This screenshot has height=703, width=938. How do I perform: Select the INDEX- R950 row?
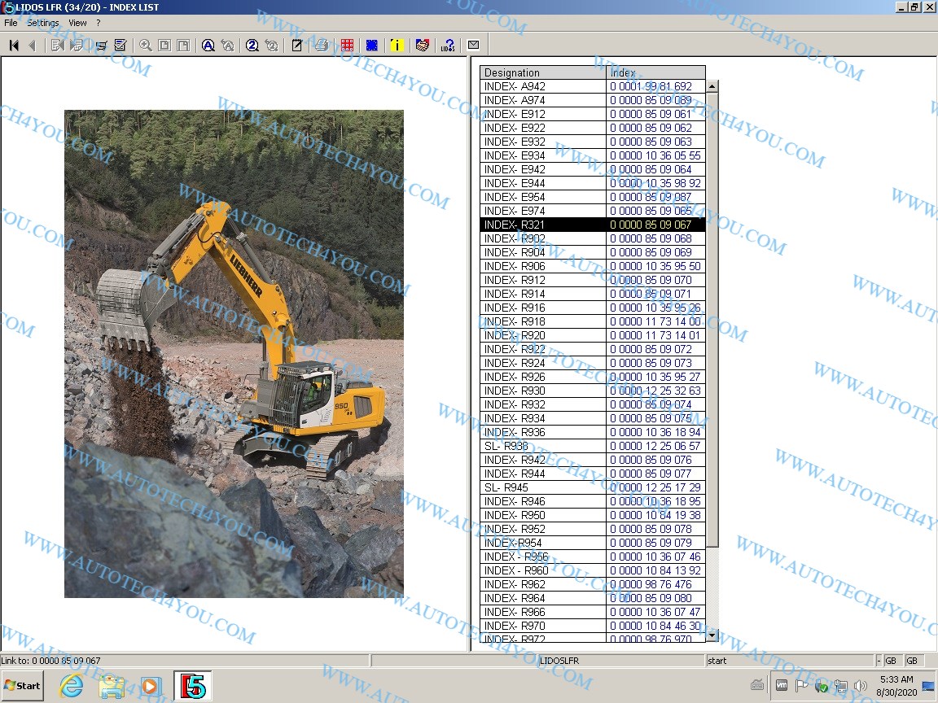point(542,515)
